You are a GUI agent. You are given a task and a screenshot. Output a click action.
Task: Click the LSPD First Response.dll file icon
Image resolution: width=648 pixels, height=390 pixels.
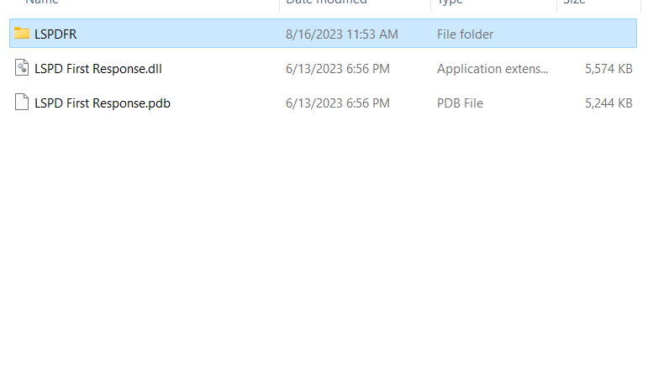coord(22,68)
